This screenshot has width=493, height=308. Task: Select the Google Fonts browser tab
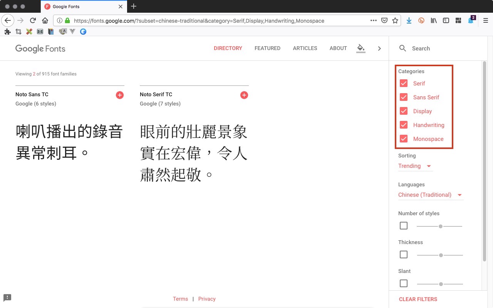pyautogui.click(x=83, y=7)
